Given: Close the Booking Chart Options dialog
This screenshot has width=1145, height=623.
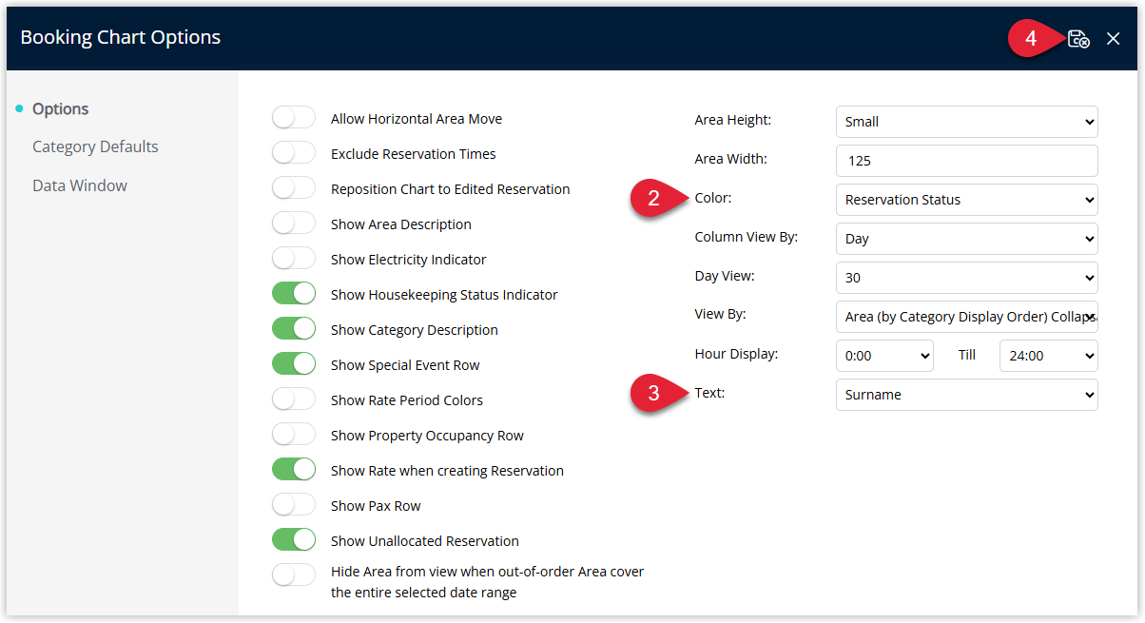Looking at the screenshot, I should [x=1114, y=39].
